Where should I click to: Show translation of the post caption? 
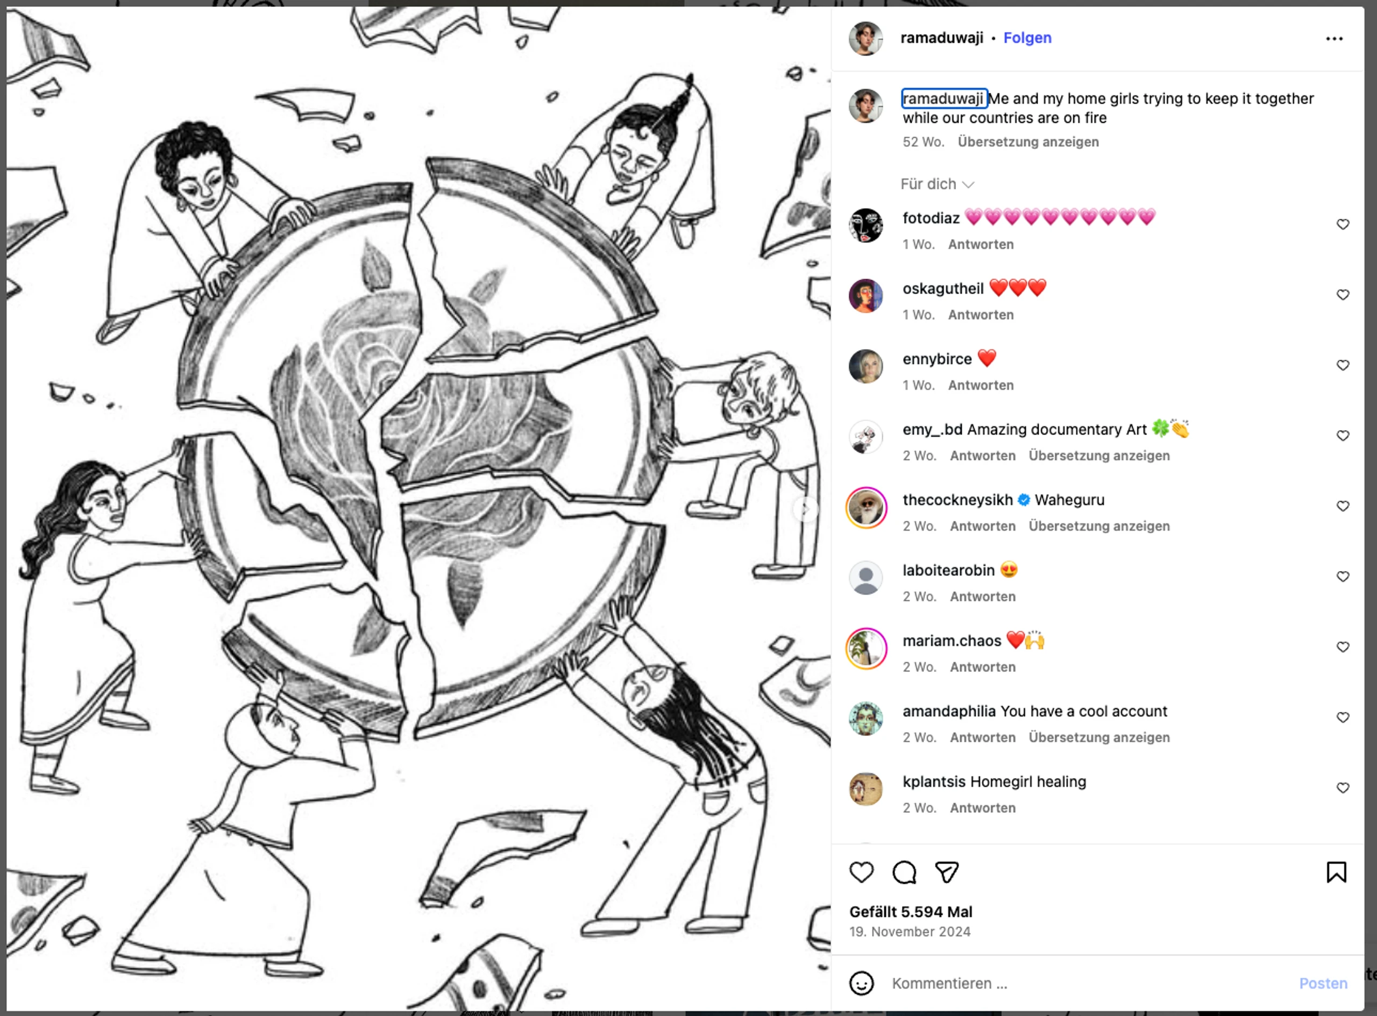click(x=1028, y=141)
